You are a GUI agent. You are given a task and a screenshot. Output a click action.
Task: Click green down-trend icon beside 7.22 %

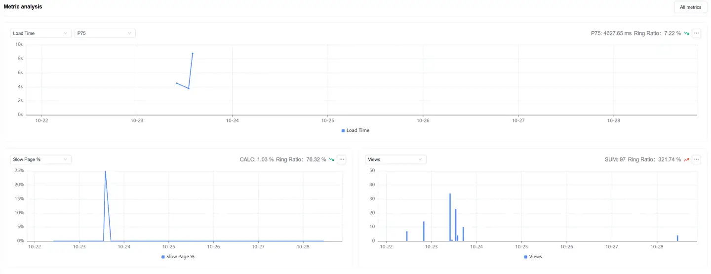686,33
